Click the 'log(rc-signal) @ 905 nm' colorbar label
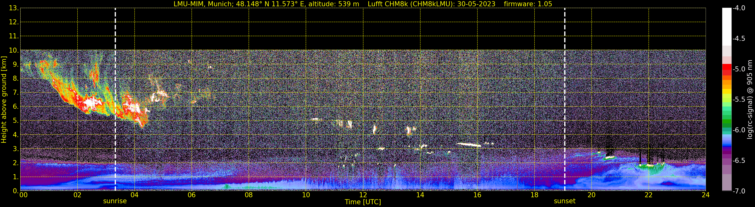 (x=749, y=99)
